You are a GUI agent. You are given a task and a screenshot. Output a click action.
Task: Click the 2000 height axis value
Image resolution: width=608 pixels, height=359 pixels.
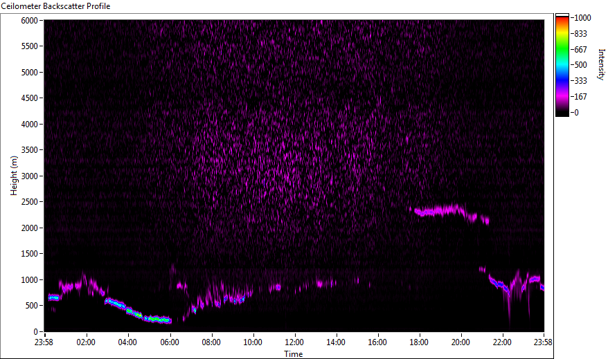pyautogui.click(x=30, y=228)
